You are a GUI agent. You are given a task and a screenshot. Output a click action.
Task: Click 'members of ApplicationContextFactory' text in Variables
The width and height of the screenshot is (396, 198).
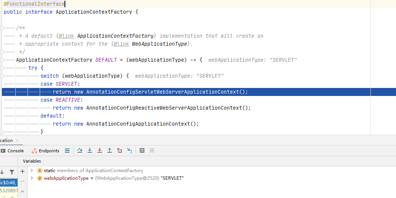(x=100, y=171)
